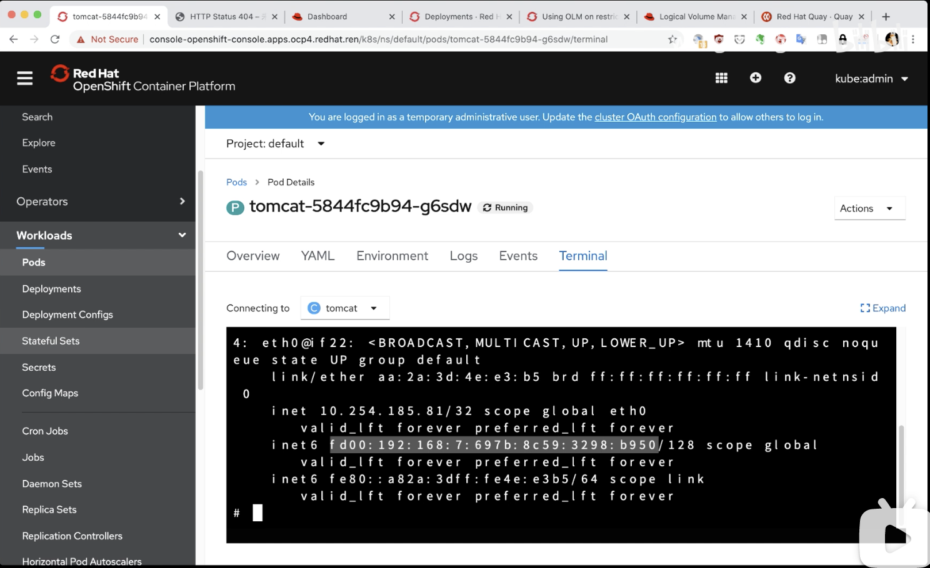This screenshot has height=568, width=930.
Task: Click the plus import icon in header
Action: click(x=756, y=78)
